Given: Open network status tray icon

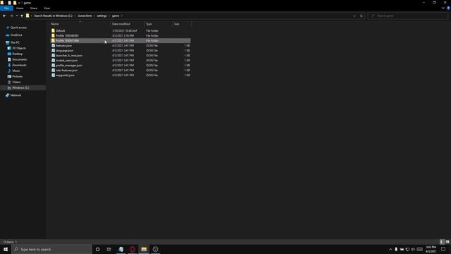Looking at the screenshot, I should [x=407, y=249].
